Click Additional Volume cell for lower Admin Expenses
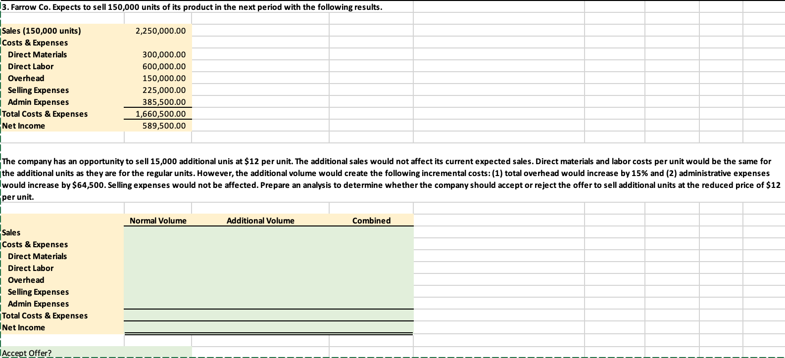Image resolution: width=785 pixels, height=358 pixels. point(260,304)
